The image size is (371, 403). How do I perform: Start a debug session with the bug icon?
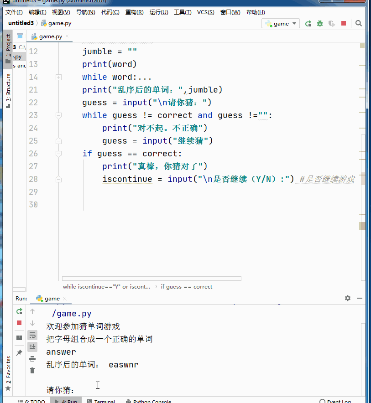click(x=320, y=23)
